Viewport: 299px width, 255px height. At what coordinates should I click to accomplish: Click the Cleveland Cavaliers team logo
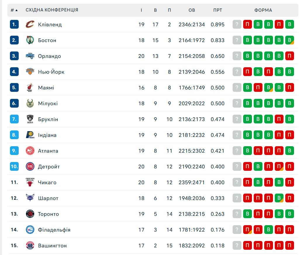point(30,24)
